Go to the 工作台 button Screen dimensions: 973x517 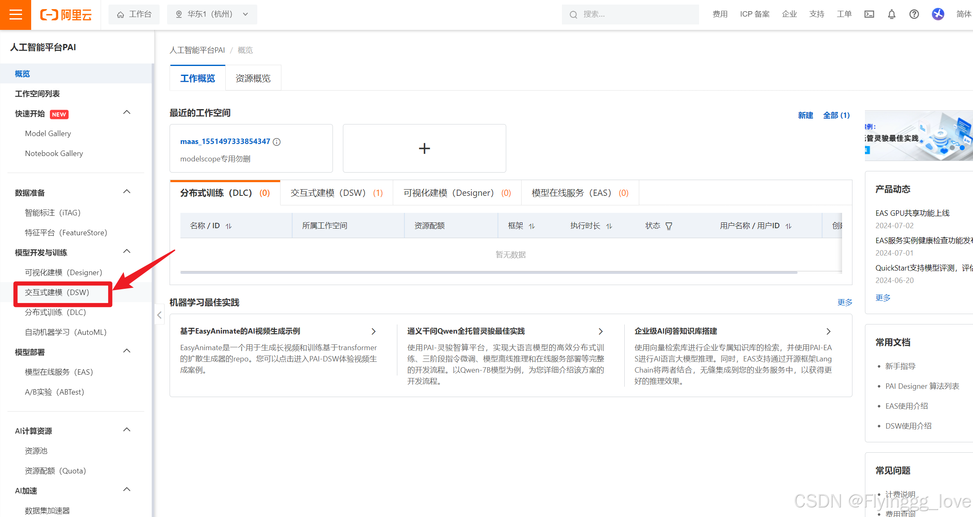pos(134,15)
